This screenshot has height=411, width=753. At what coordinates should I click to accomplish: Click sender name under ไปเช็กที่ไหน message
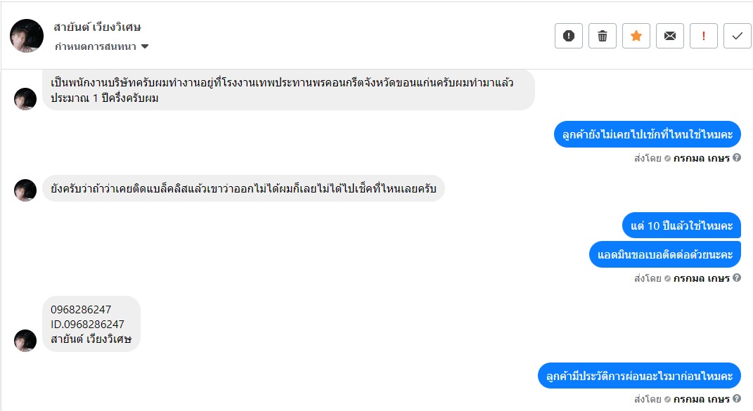click(701, 157)
